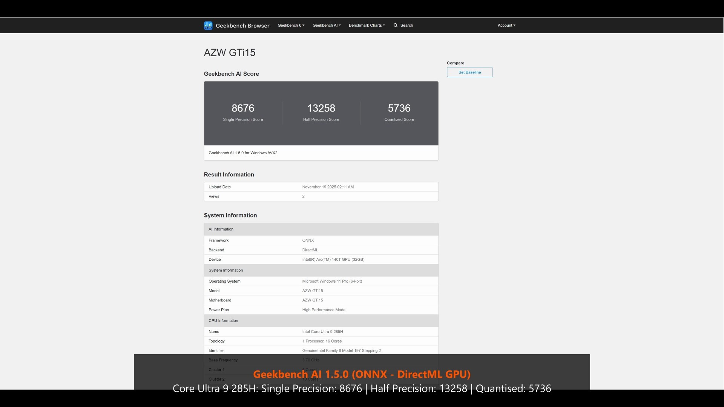The image size is (724, 407).
Task: Open the Search function
Action: point(403,25)
